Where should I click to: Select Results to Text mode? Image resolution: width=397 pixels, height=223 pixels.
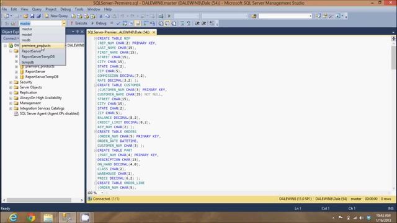click(x=161, y=24)
